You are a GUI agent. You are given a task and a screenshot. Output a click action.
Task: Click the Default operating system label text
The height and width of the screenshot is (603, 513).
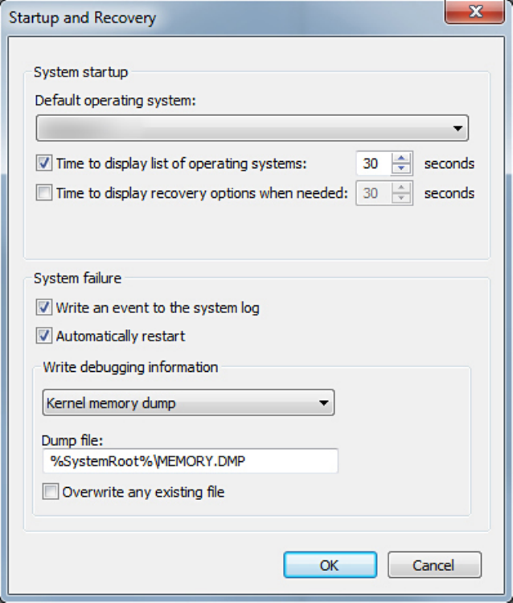(x=116, y=101)
